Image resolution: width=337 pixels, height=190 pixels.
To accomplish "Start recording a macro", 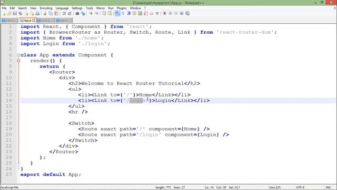I will [x=165, y=13].
